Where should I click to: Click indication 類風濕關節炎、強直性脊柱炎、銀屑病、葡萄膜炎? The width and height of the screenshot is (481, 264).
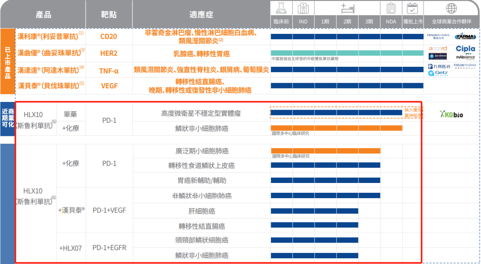pyautogui.click(x=201, y=70)
